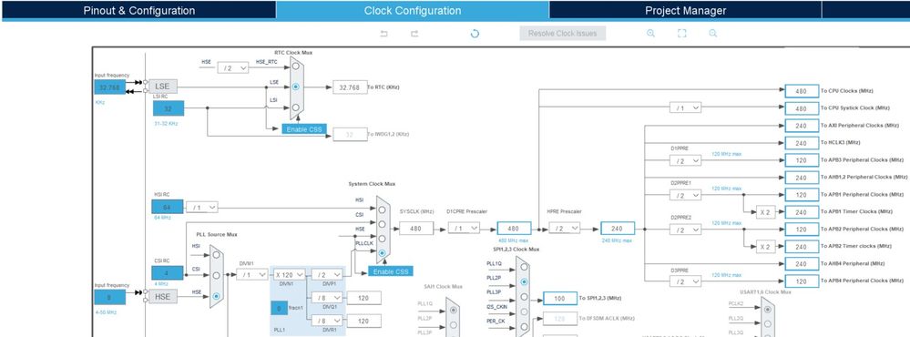Select I2S_CKIN in the SPI1,2,3 Clock Mux
The width and height of the screenshot is (910, 337).
tap(524, 311)
